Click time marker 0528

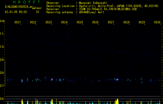click(x=126, y=22)
